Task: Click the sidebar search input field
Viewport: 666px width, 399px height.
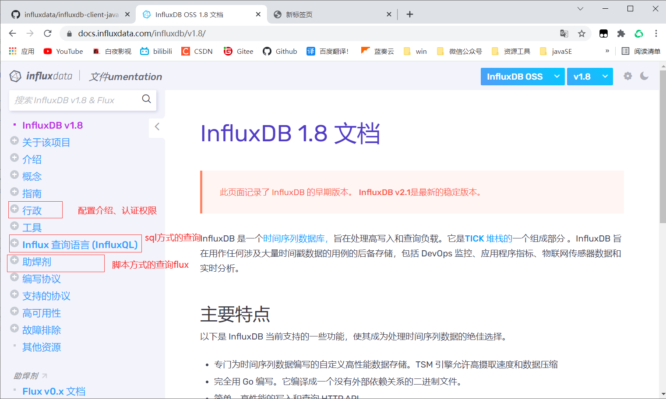Action: (x=74, y=100)
